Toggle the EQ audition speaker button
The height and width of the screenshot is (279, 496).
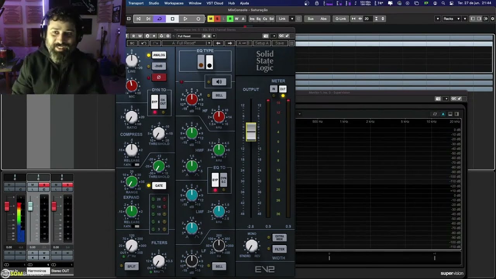pyautogui.click(x=219, y=82)
